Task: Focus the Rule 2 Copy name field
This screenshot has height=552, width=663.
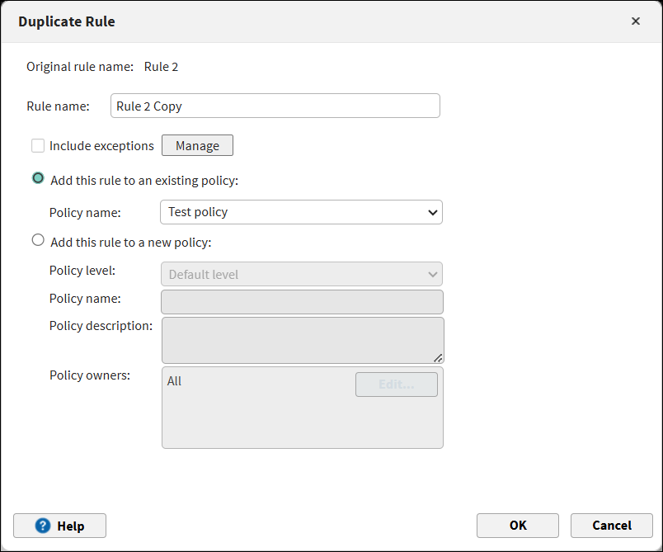Action: tap(275, 106)
